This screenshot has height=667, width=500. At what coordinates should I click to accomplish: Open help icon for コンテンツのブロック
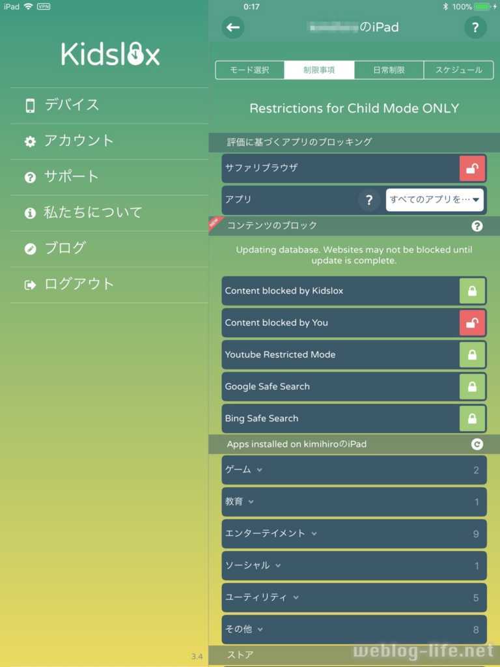477,226
